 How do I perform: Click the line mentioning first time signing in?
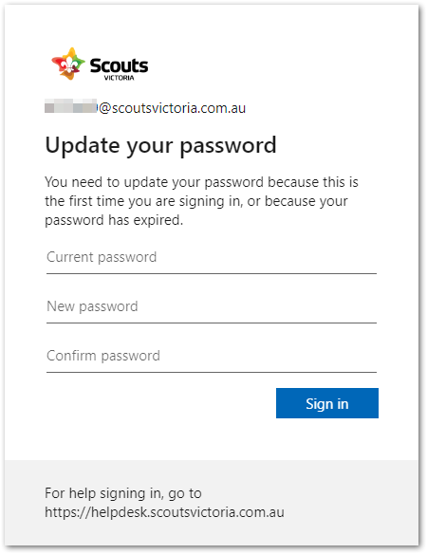[x=196, y=201]
